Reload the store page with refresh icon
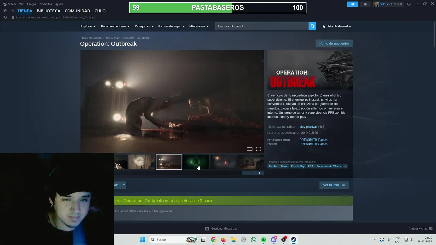436x245 pixels. tap(5, 17)
